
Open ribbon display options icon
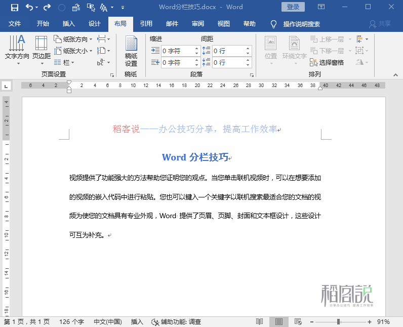(x=321, y=7)
